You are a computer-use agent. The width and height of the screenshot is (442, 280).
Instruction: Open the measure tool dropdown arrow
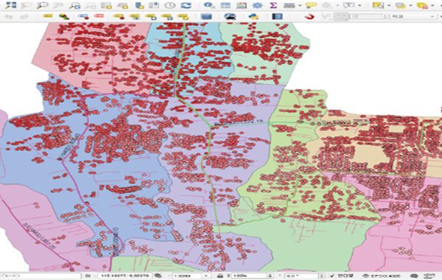(300, 5)
